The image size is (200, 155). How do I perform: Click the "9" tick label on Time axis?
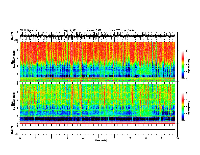pos(162,138)
